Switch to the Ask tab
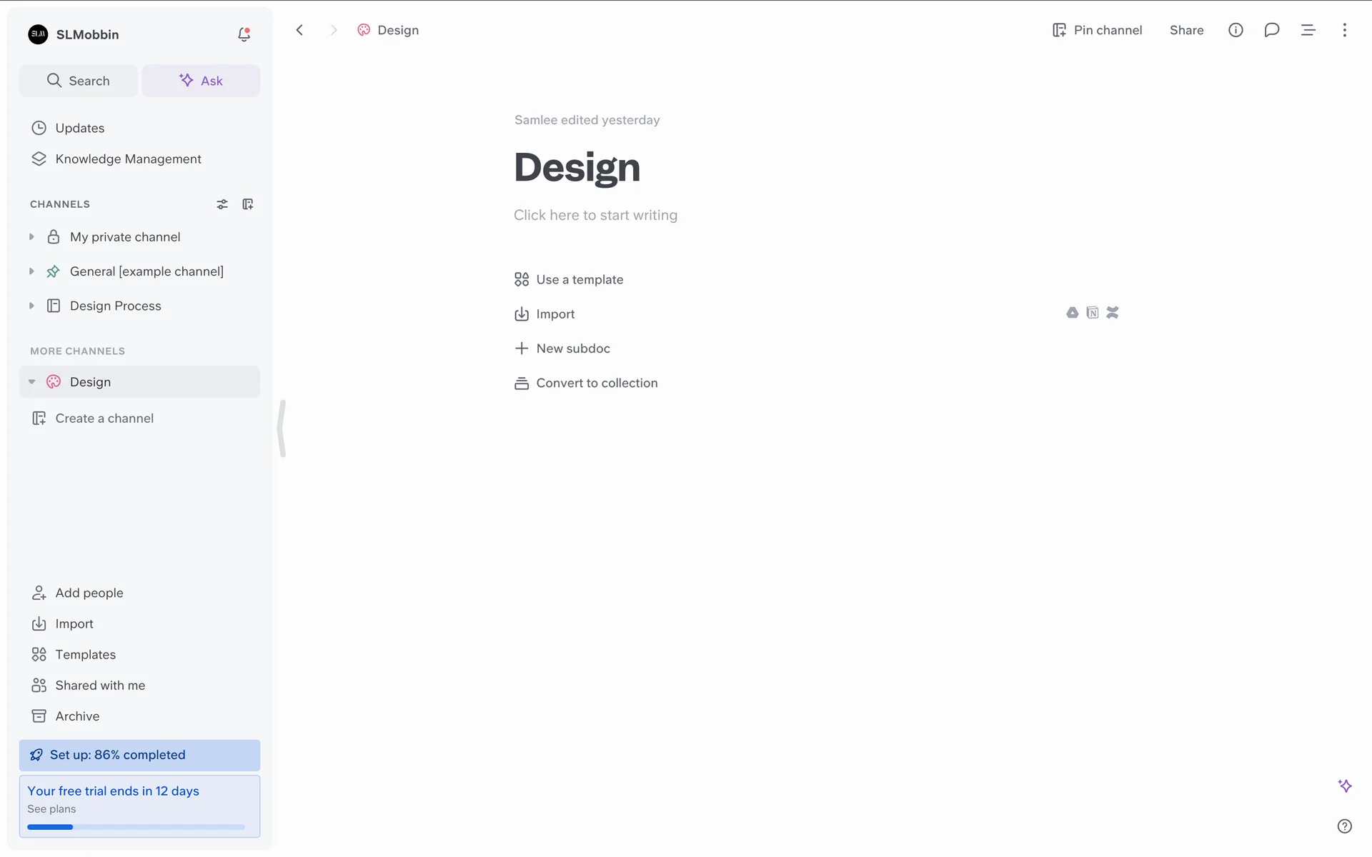Viewport: 1372px width, 857px height. 201,81
